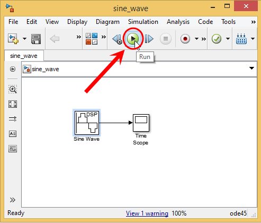
Task: Open the Simulation menu
Action: (x=143, y=22)
